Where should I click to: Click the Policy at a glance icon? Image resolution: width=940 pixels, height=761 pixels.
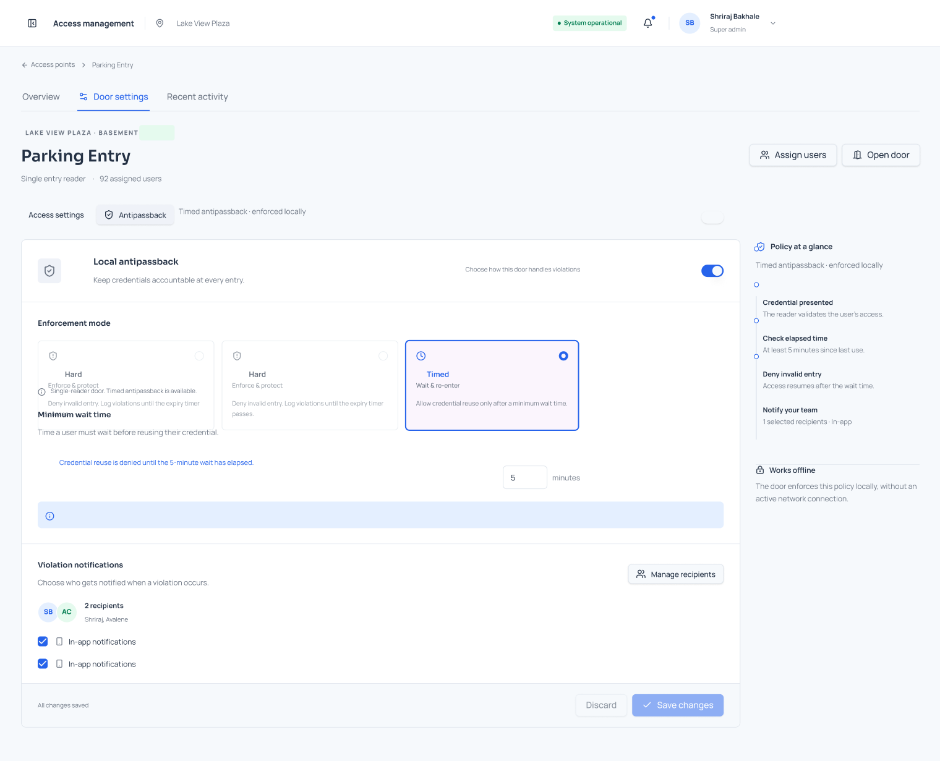[x=759, y=247]
